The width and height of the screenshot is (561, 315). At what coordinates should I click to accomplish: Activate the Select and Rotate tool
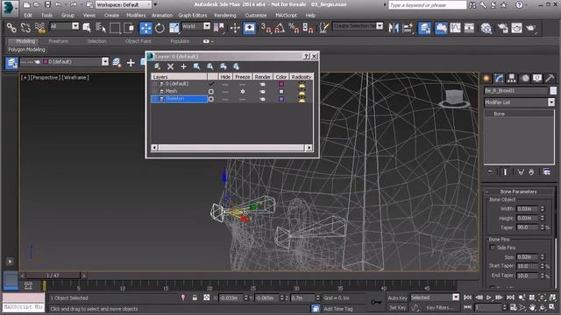pyautogui.click(x=160, y=28)
